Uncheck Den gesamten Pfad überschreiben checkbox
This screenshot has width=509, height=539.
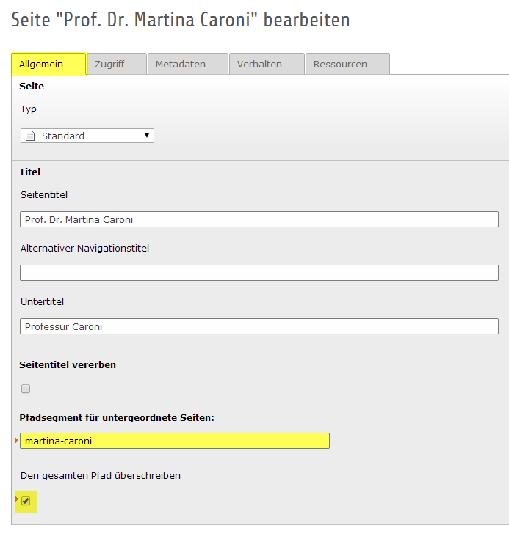click(26, 501)
